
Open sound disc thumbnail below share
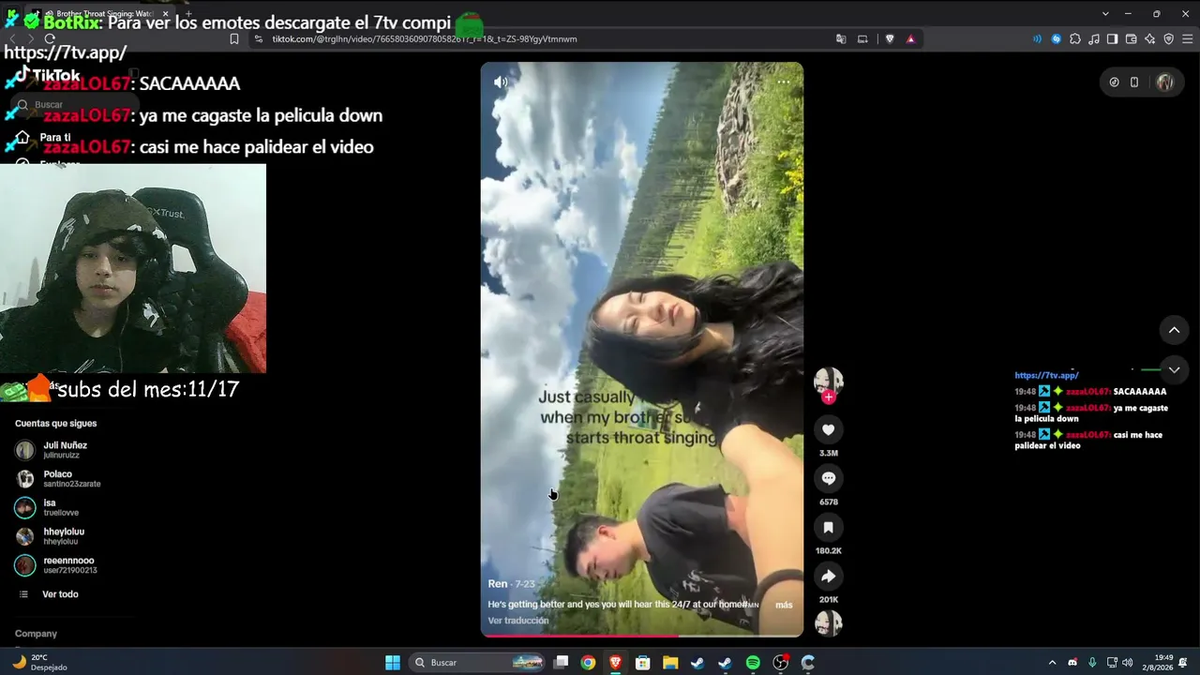829,623
